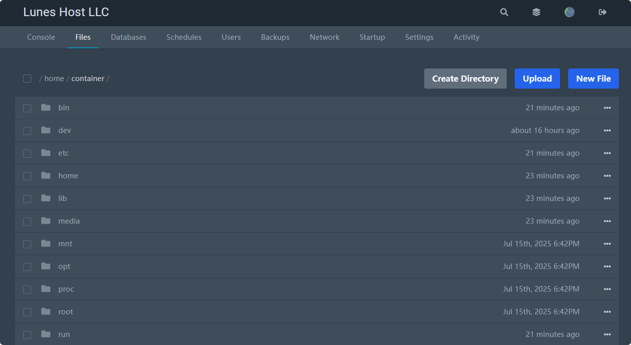Click the root folder icon
This screenshot has width=631, height=345.
(46, 311)
